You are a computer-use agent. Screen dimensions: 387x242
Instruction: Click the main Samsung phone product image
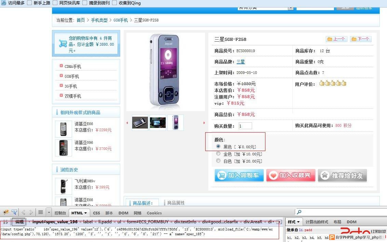pos(165,72)
